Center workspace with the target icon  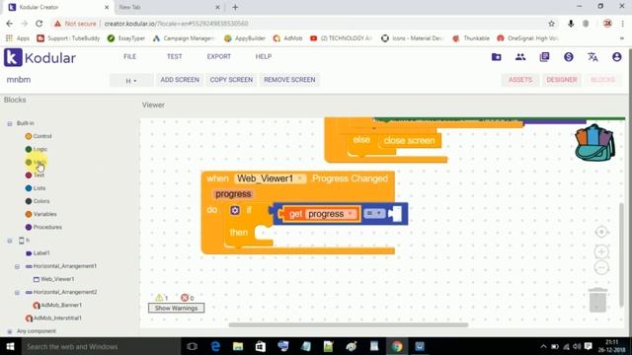point(601,233)
